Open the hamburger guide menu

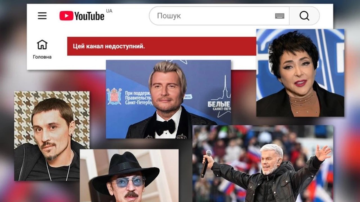(x=42, y=16)
